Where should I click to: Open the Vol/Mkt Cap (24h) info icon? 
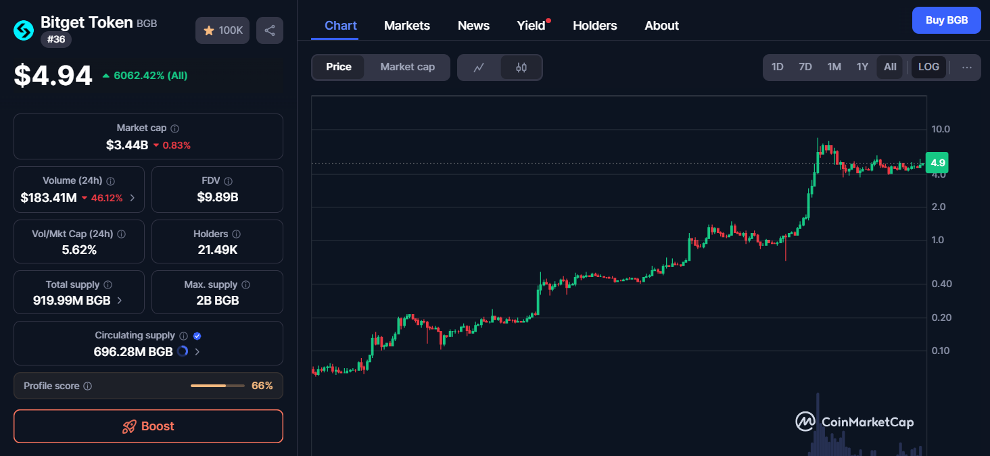pos(122,234)
